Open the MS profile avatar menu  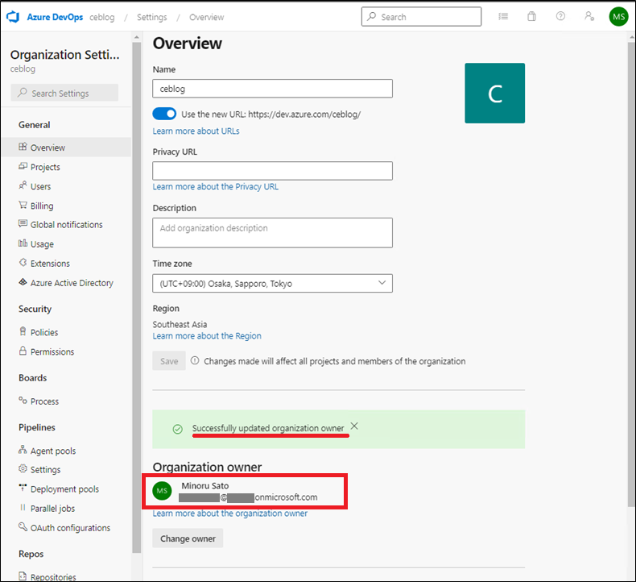618,17
